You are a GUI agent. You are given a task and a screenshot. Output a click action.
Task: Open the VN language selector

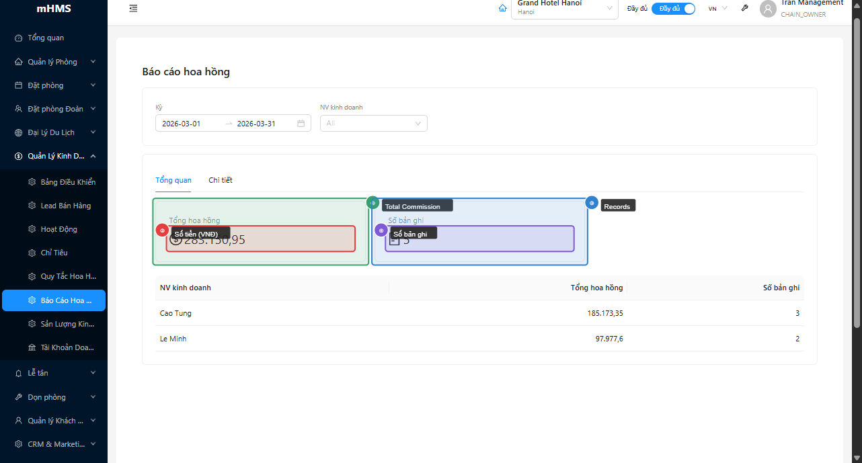(717, 9)
